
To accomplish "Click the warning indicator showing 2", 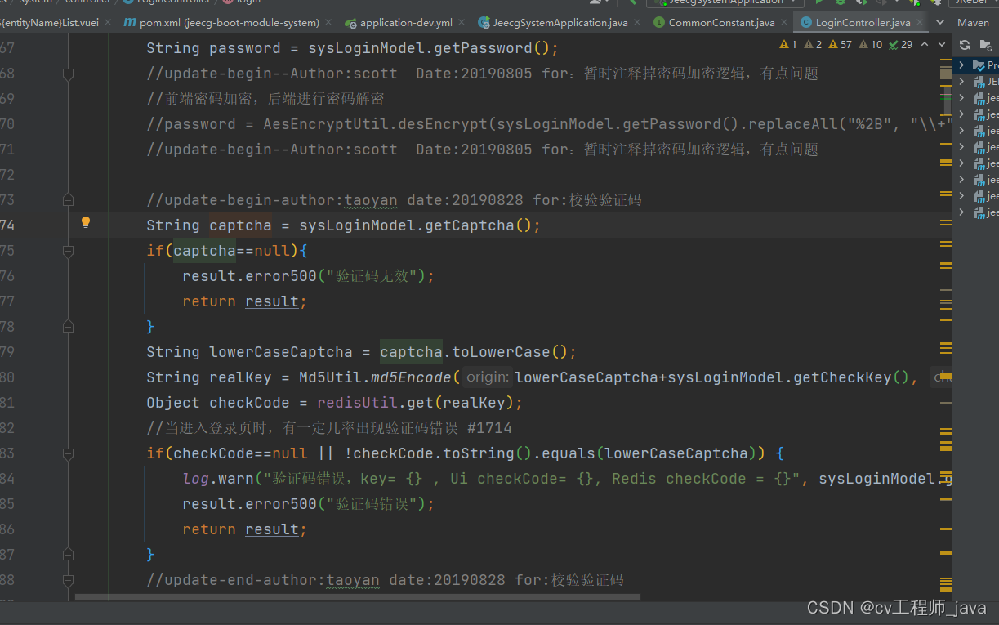I will (x=813, y=44).
